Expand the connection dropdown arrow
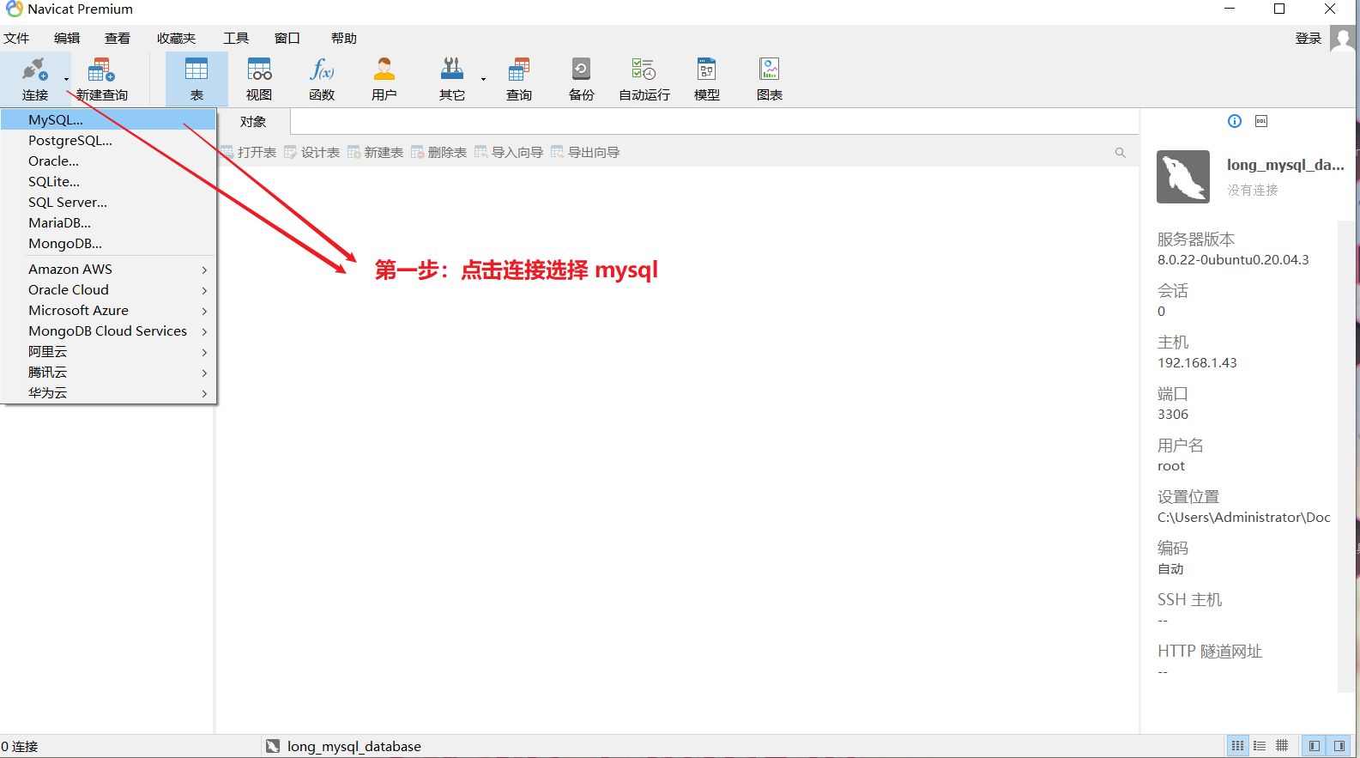The width and height of the screenshot is (1360, 758). [66, 79]
